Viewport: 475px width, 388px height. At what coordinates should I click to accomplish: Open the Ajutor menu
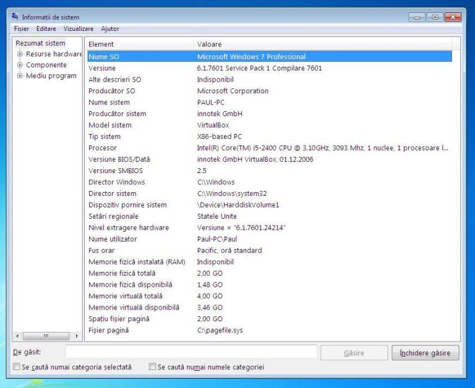[110, 29]
